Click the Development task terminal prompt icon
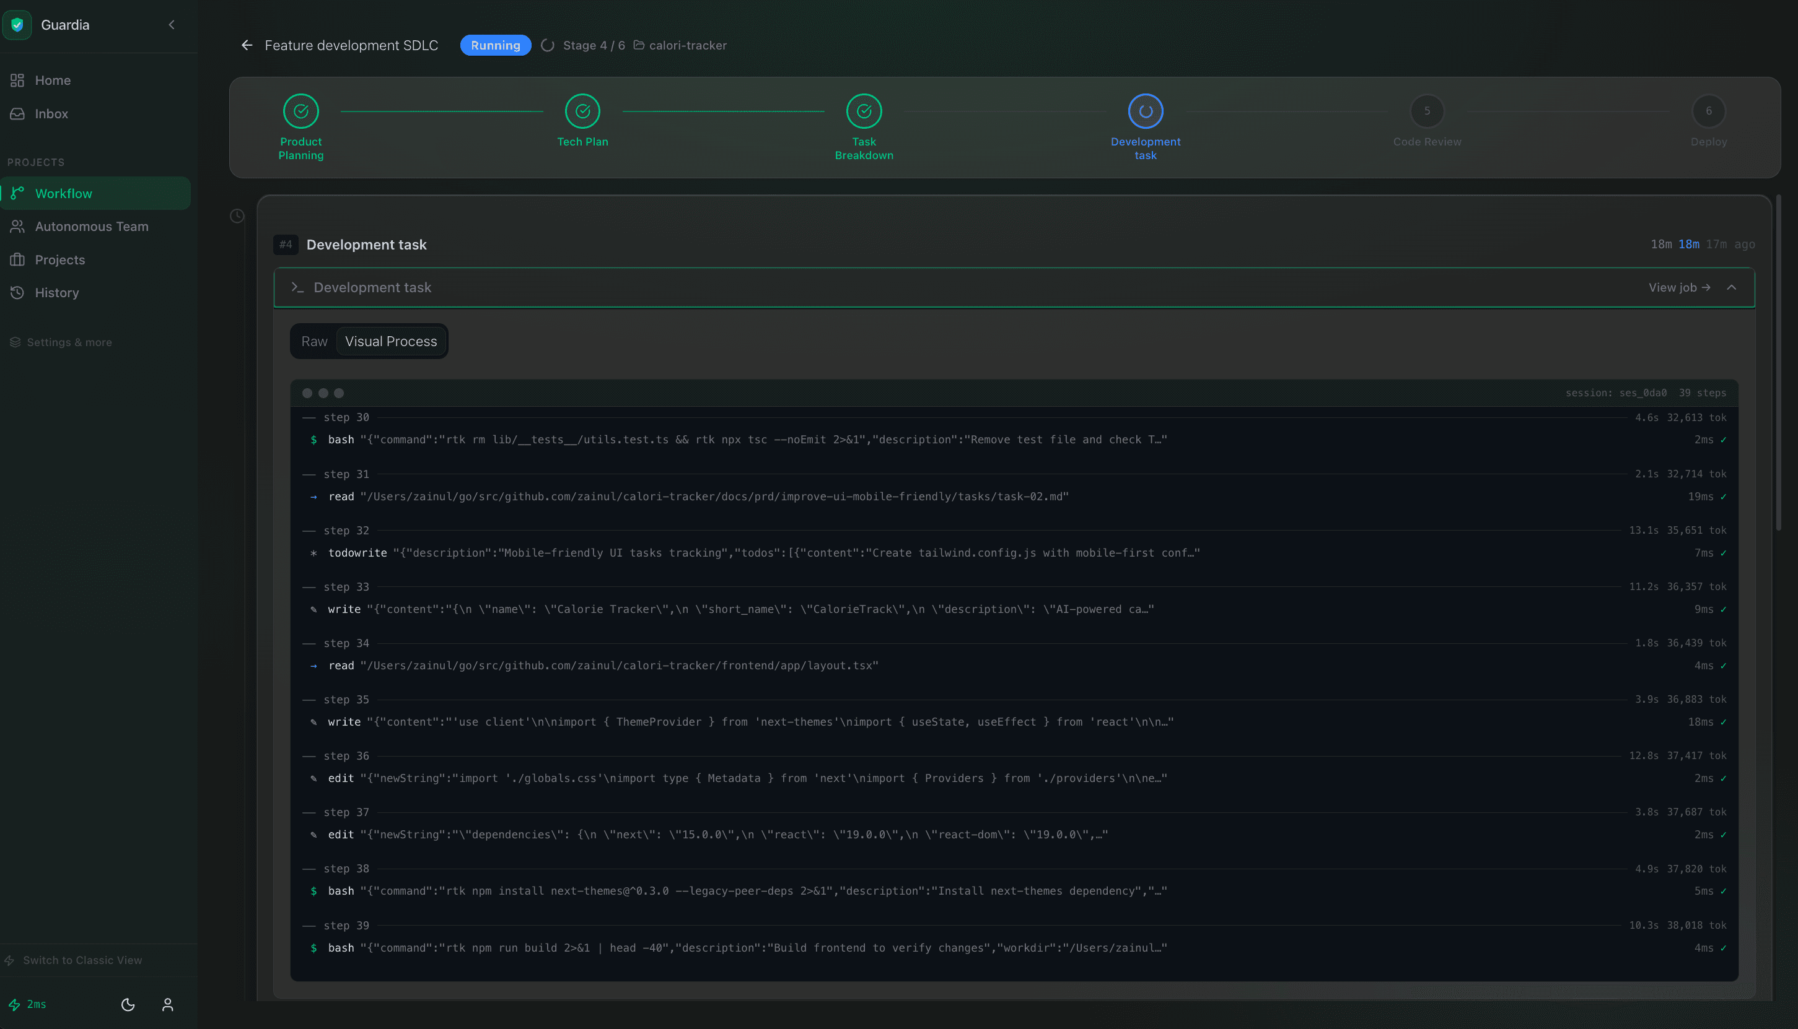The height and width of the screenshot is (1029, 1798). 297,288
